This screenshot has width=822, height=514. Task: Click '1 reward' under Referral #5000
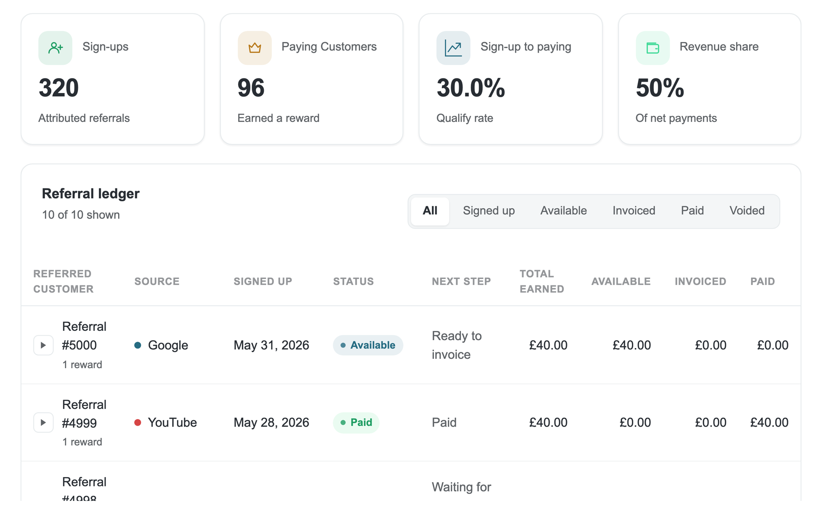click(82, 364)
